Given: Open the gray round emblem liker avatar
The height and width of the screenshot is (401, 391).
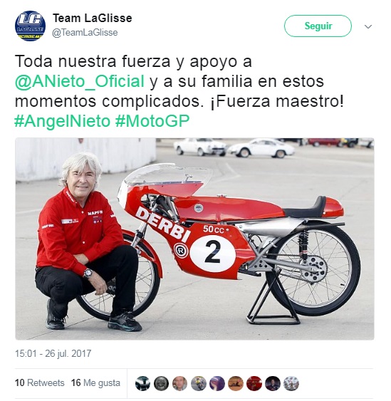Looking at the screenshot, I should [161, 383].
